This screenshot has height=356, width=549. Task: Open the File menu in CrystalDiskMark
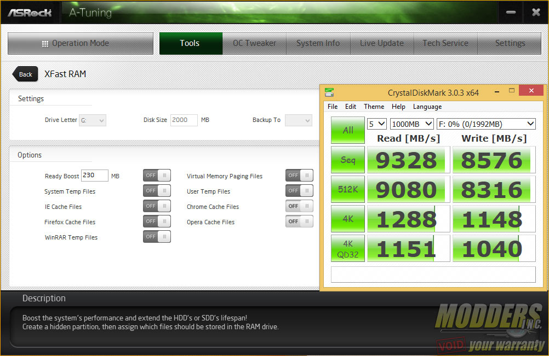[x=333, y=107]
